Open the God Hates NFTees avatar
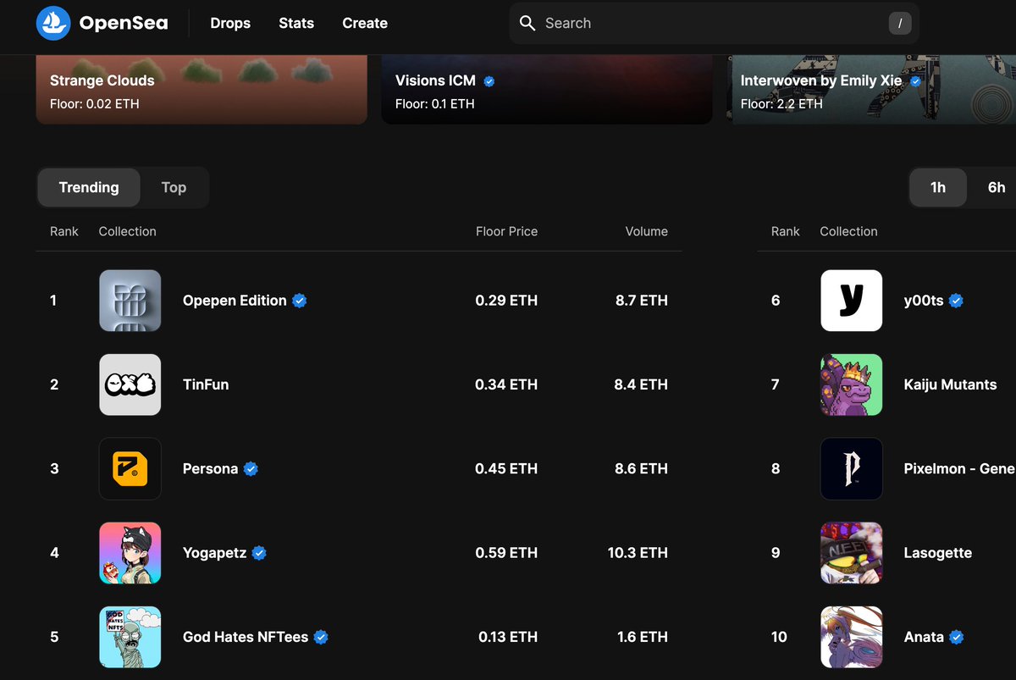The image size is (1016, 680). click(130, 637)
